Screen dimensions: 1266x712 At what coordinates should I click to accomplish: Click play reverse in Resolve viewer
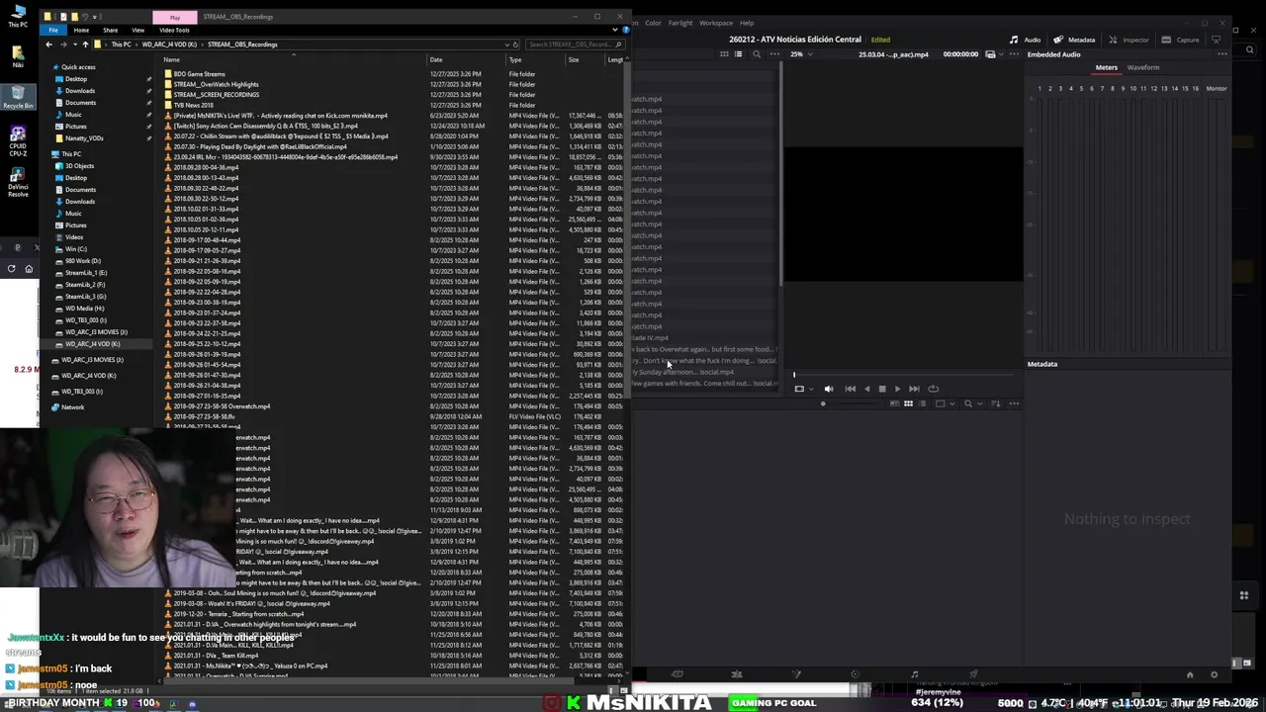pos(867,389)
